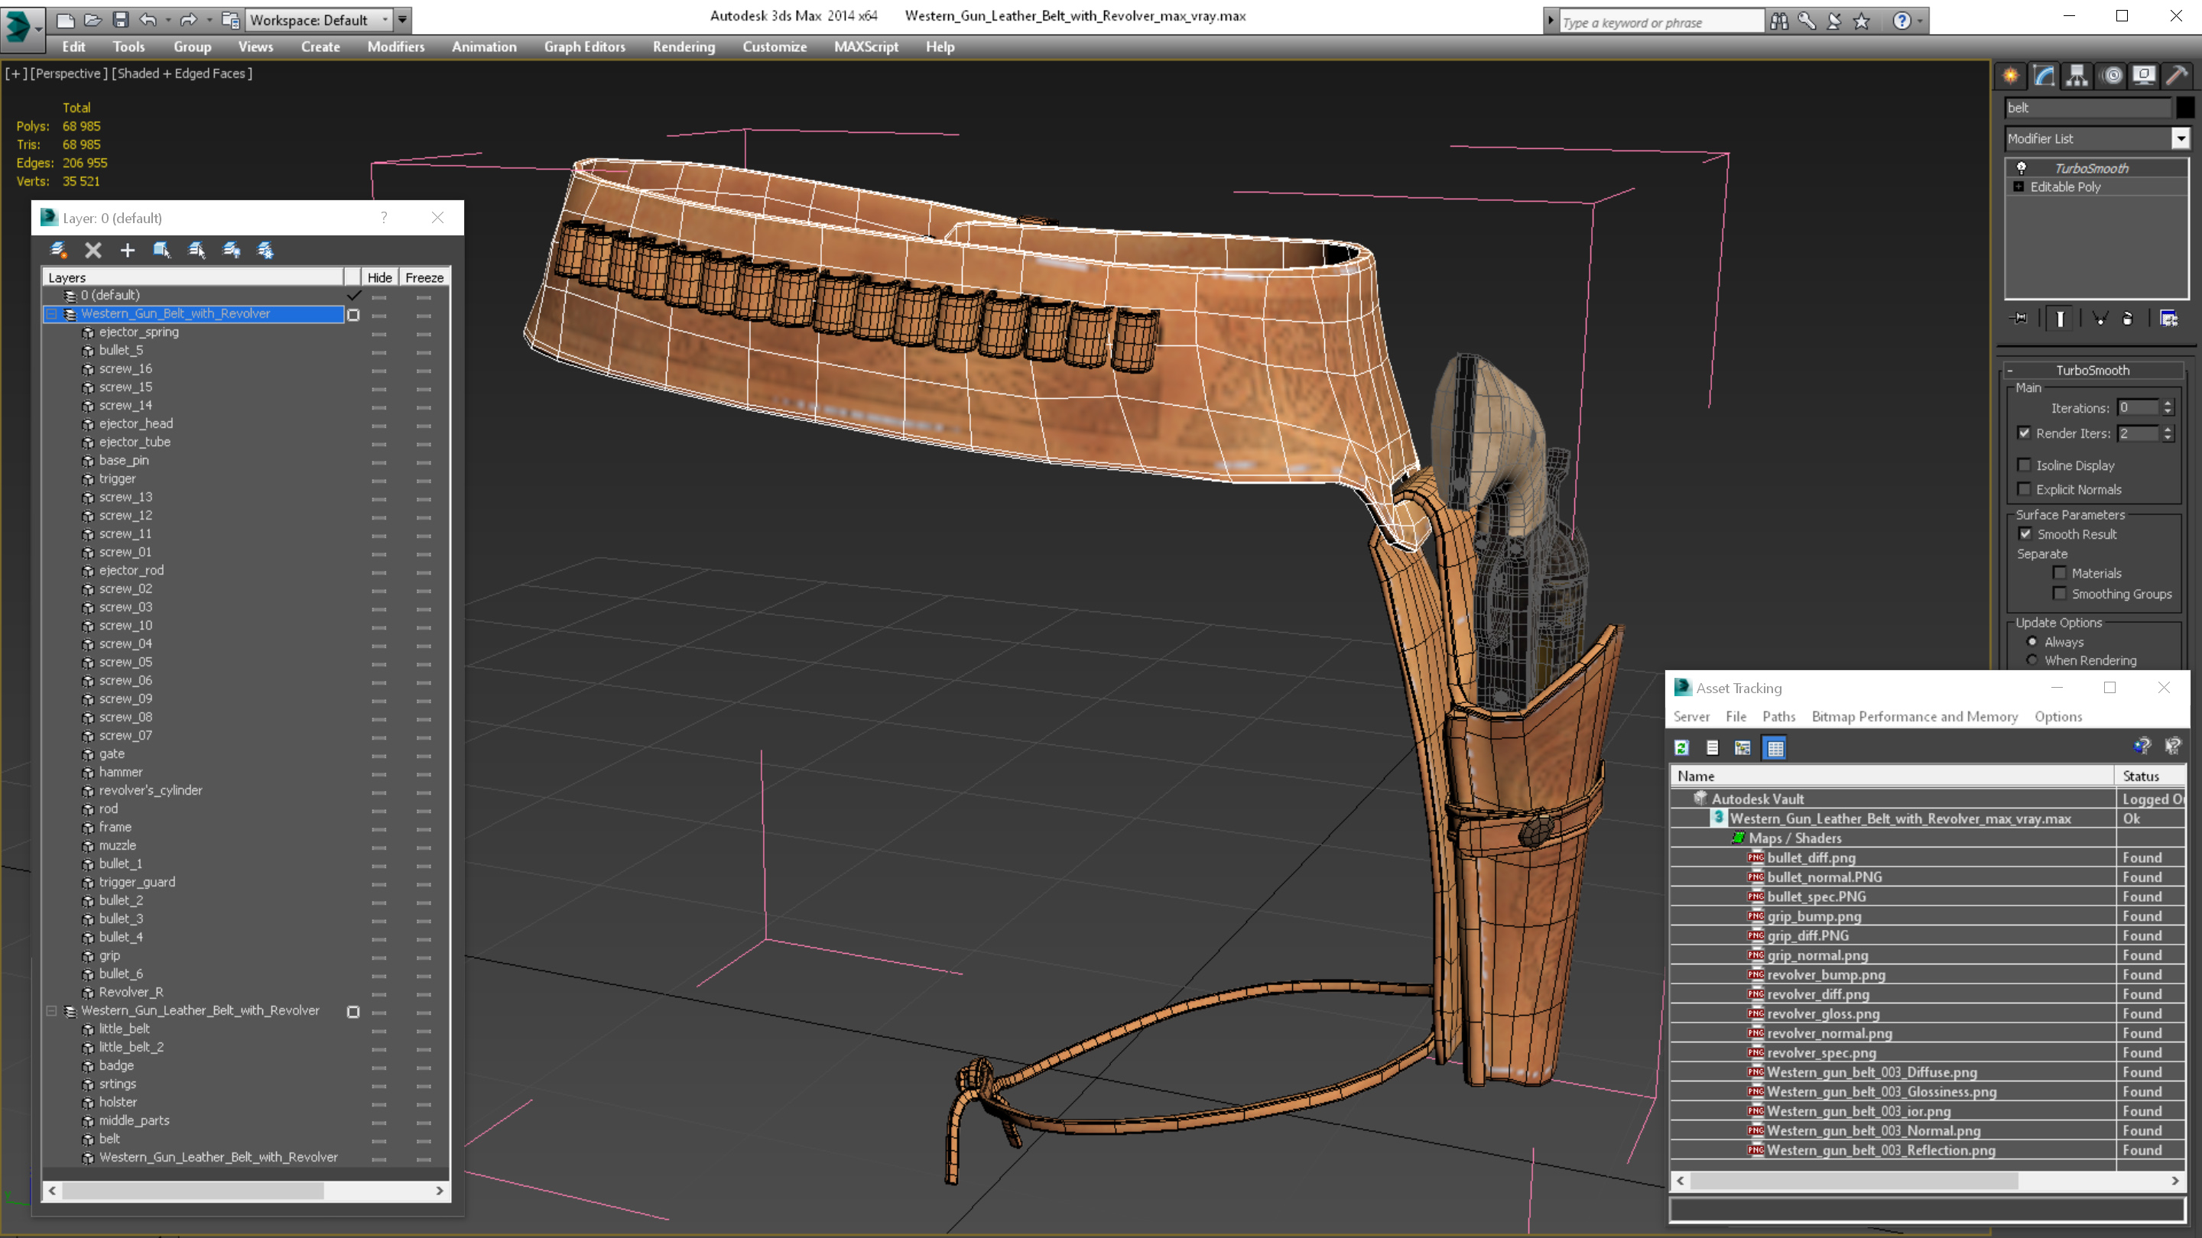Click Refresh icon in Asset Tracking
The width and height of the screenshot is (2202, 1238).
tap(1681, 748)
